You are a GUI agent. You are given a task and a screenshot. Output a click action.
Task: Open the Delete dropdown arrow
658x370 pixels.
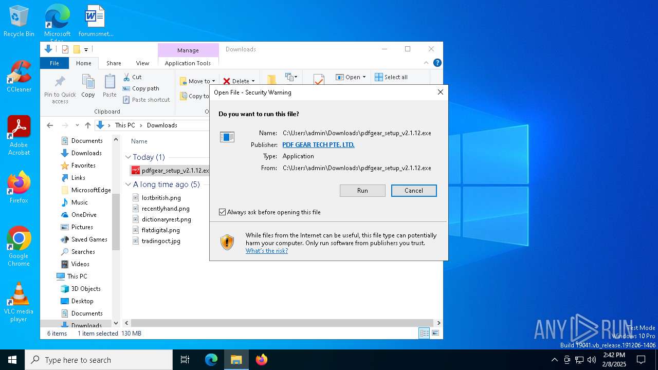(253, 81)
